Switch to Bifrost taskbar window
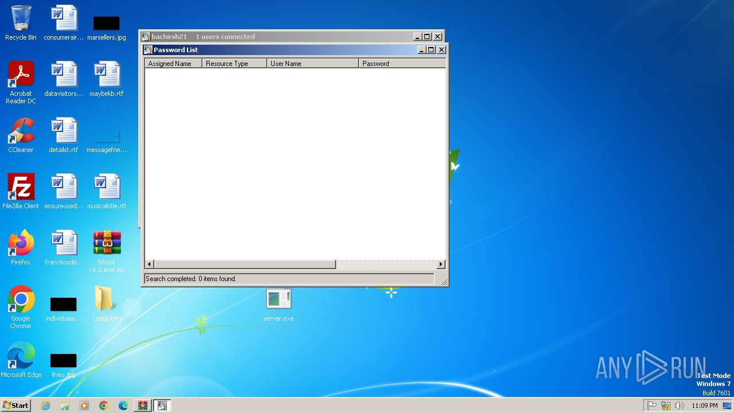This screenshot has height=413, width=734. click(162, 406)
